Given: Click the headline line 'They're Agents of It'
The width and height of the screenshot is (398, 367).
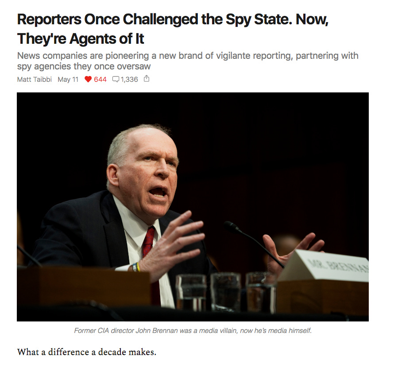Looking at the screenshot, I should pyautogui.click(x=81, y=39).
